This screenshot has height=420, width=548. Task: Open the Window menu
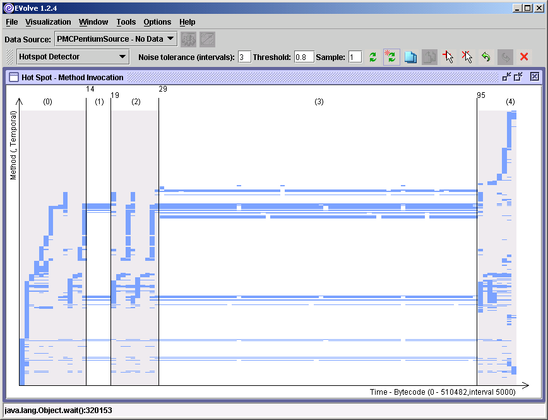tap(93, 22)
